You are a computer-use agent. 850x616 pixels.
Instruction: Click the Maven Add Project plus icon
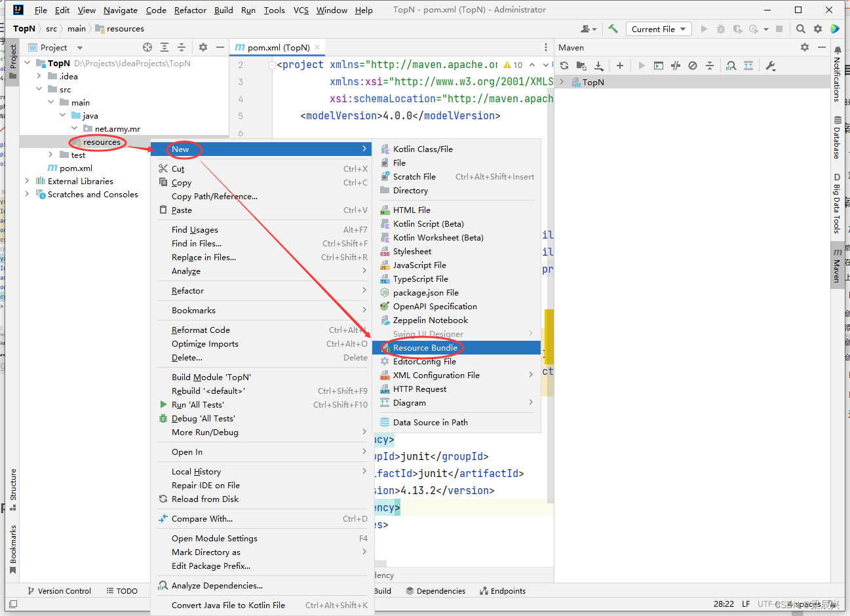click(620, 66)
